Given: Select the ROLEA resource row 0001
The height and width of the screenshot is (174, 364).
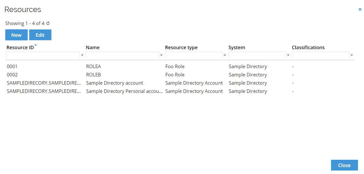Looking at the screenshot, I should click(x=180, y=67).
